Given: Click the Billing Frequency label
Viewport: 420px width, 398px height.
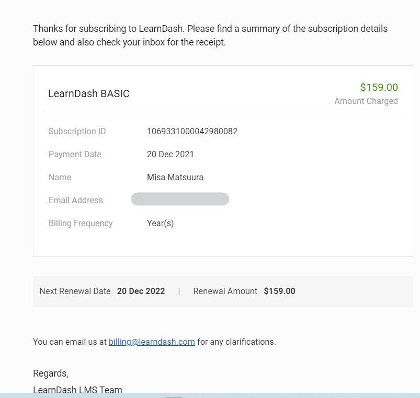Looking at the screenshot, I should point(81,224).
